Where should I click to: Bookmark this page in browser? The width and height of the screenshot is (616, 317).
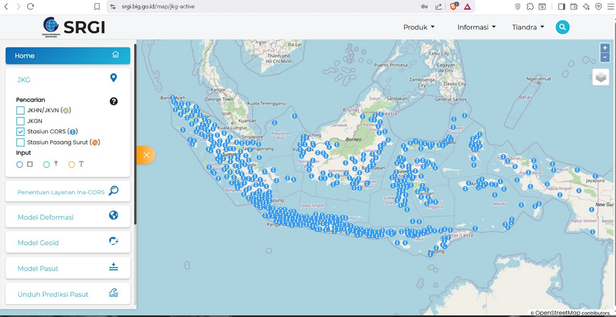(97, 7)
